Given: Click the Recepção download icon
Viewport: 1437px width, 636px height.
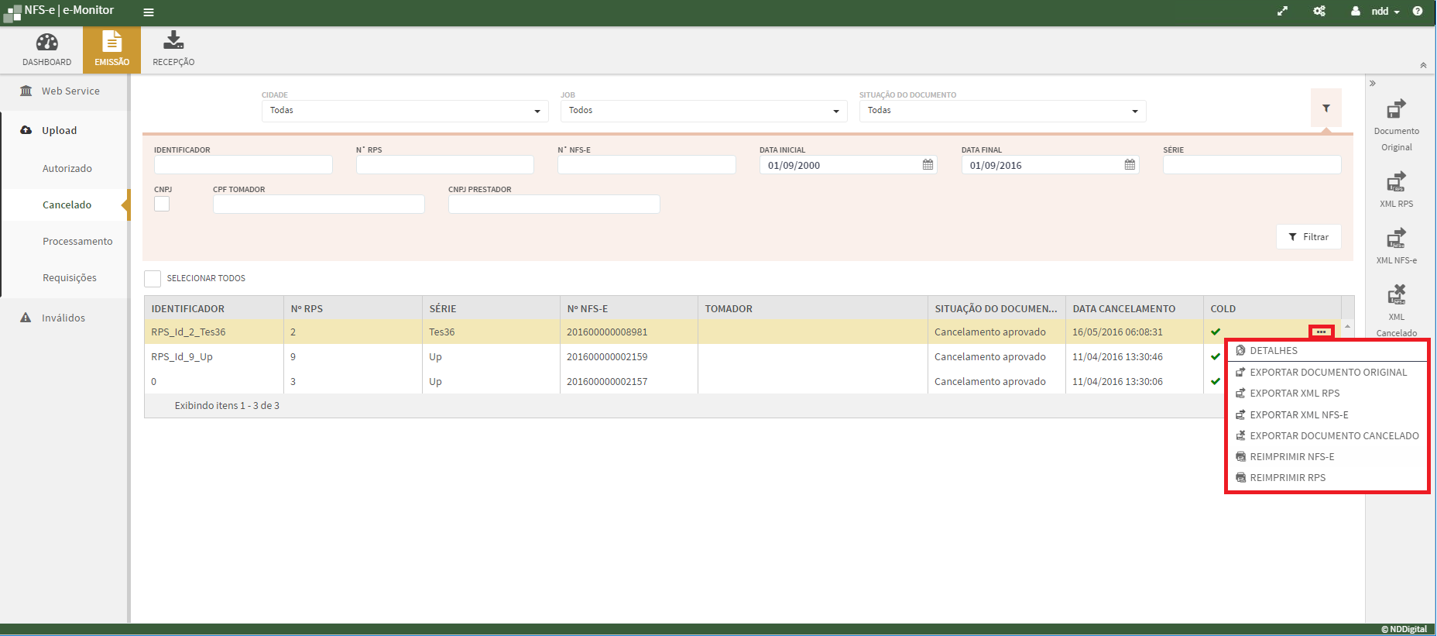Looking at the screenshot, I should pyautogui.click(x=173, y=40).
